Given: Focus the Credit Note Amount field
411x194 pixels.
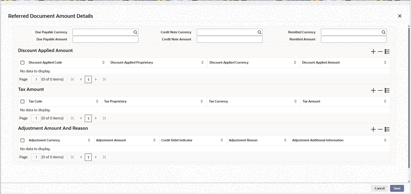Looking at the screenshot, I should (230, 39).
